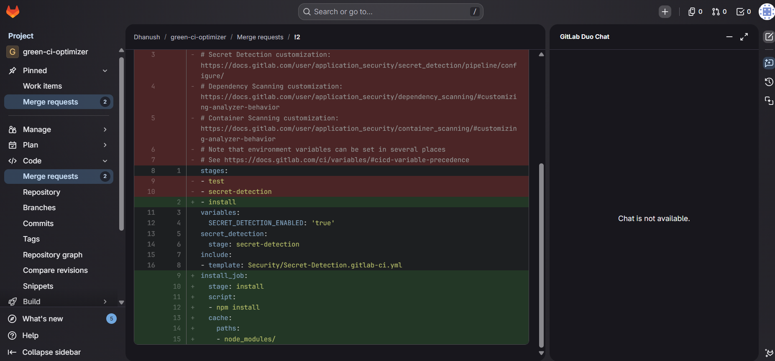Click Dhanush breadcrumb link
The image size is (775, 361).
(x=147, y=37)
